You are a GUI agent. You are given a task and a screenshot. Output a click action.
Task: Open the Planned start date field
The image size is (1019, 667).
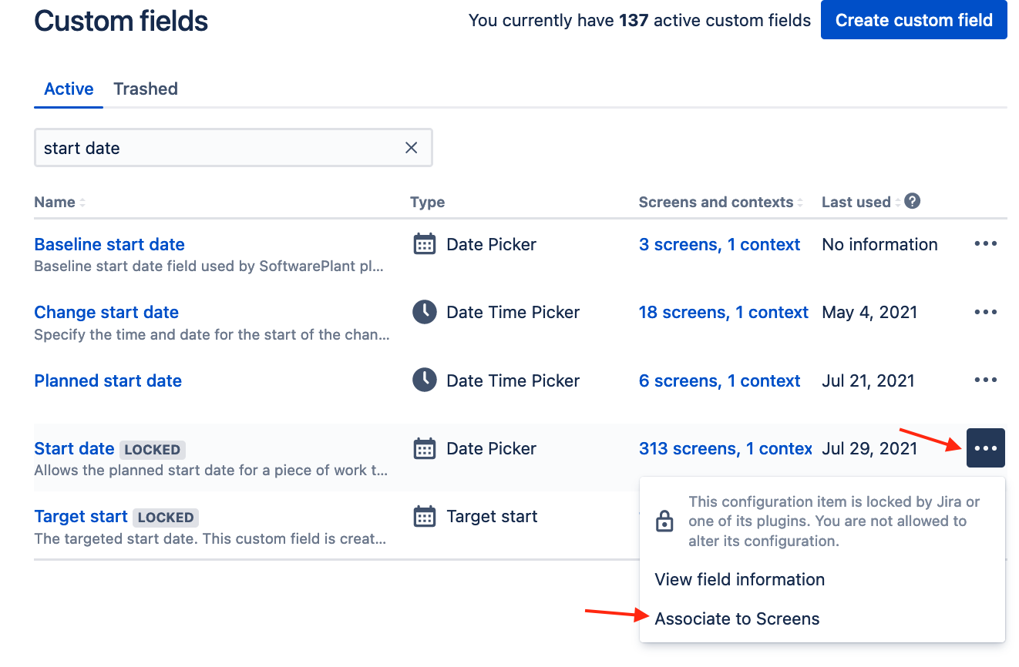pyautogui.click(x=108, y=380)
